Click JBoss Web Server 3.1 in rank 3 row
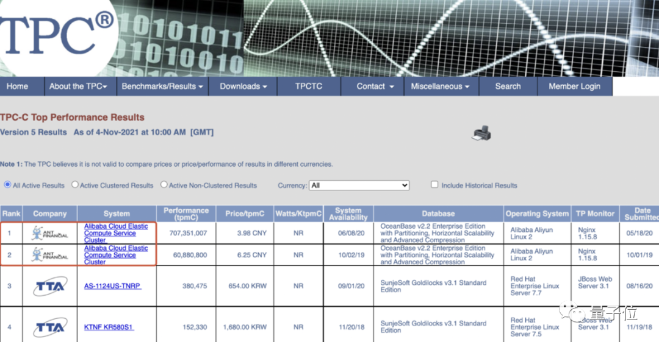 pos(595,282)
